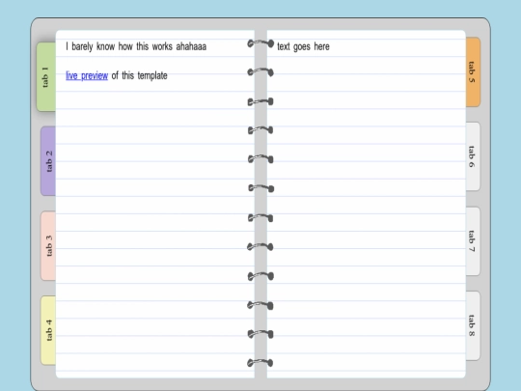Switch to orange tab 5
521x391 pixels.
coord(473,72)
